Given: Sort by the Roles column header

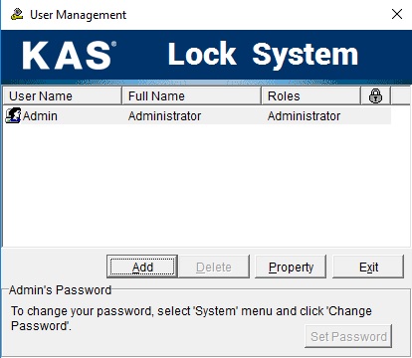Looking at the screenshot, I should point(310,96).
